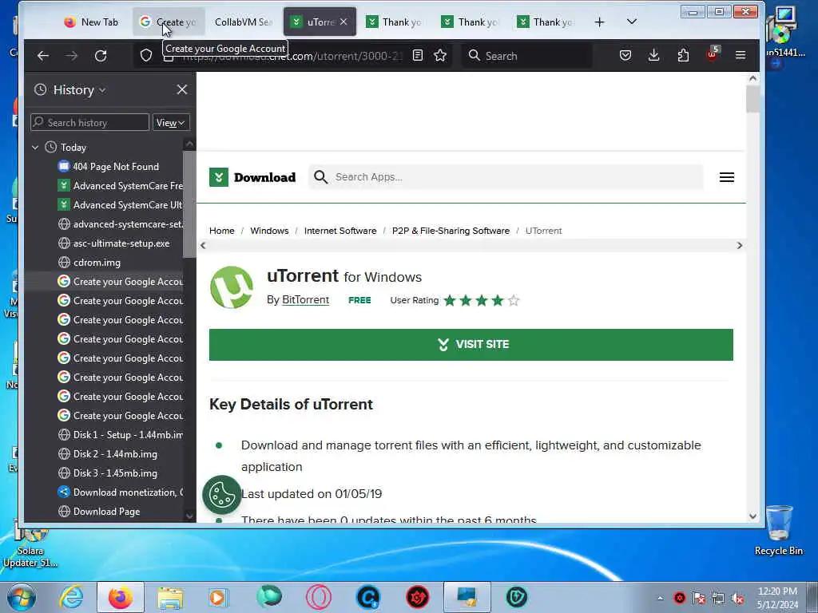This screenshot has height=613, width=818.
Task: Switch to the New Tab tab
Action: (x=92, y=22)
